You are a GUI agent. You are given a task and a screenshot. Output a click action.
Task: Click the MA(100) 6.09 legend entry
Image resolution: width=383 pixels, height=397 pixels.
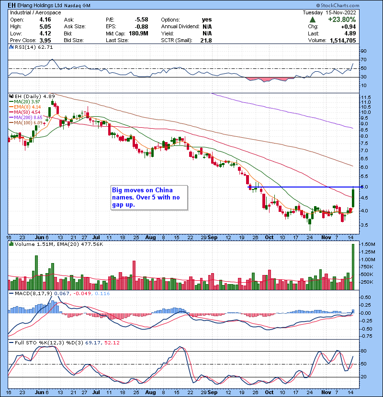click(25, 123)
